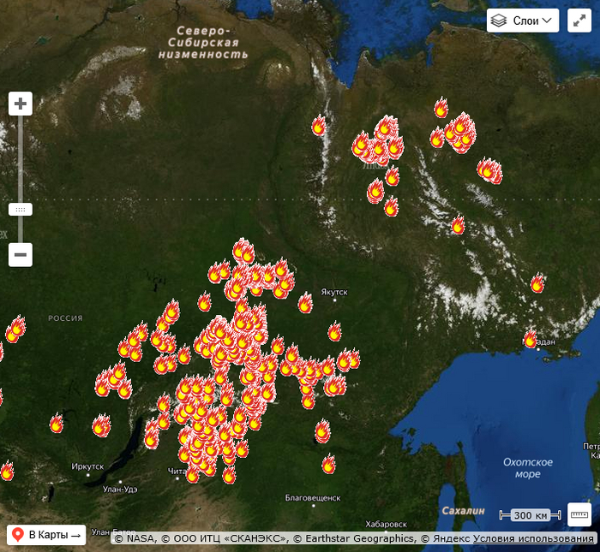
Task: Select the lone fire marker north of Благовещенск
Action: (x=328, y=464)
